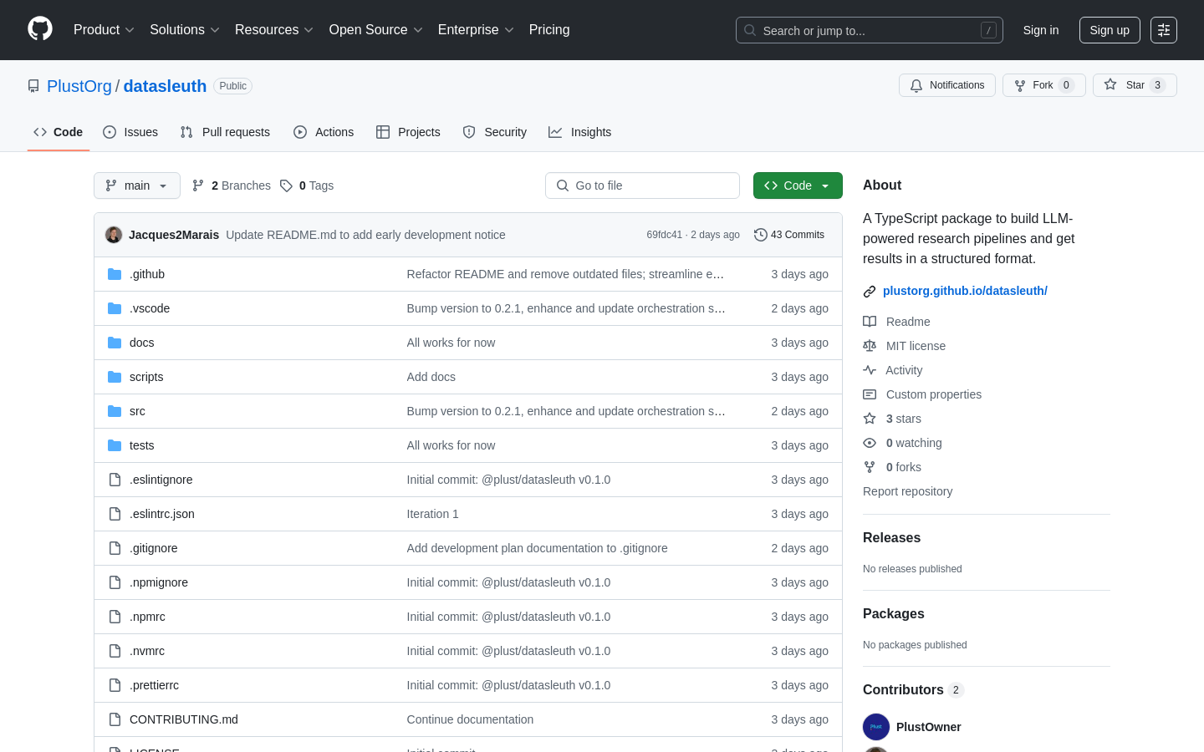Open commit message 'Continue documentation'
The image size is (1204, 752).
(470, 719)
